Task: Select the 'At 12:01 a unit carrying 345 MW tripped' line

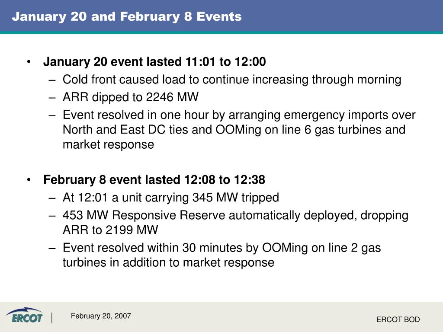Action: point(171,198)
